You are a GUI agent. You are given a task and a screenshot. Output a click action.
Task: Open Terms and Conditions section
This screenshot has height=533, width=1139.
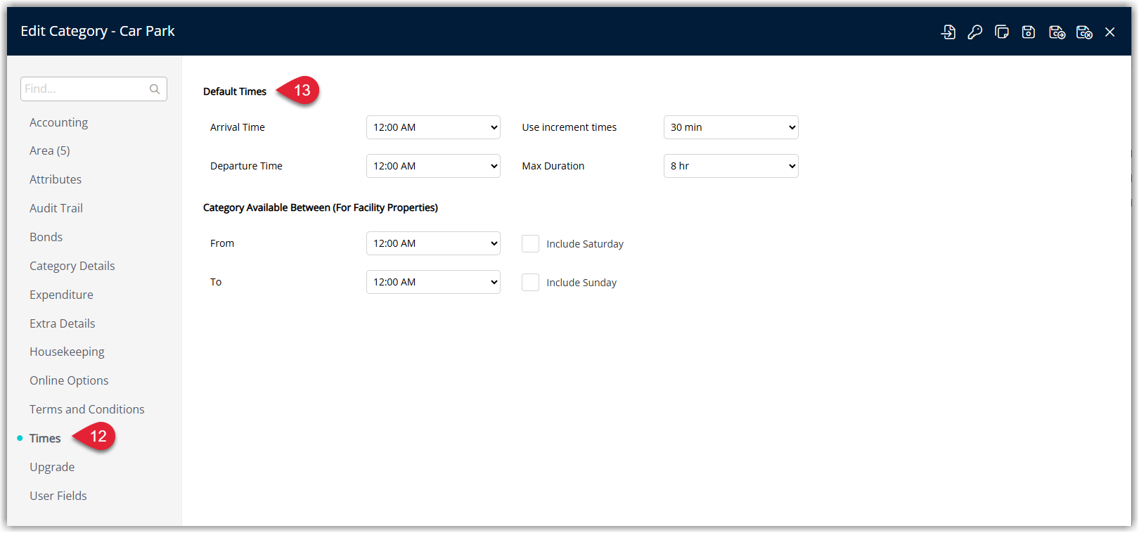(x=86, y=409)
